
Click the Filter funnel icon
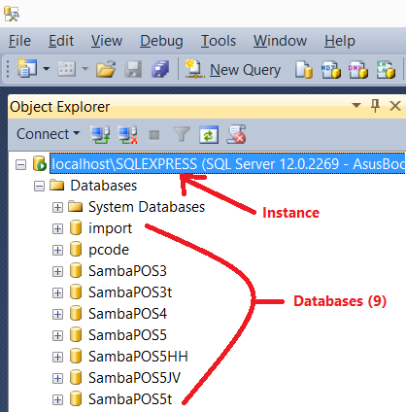182,134
